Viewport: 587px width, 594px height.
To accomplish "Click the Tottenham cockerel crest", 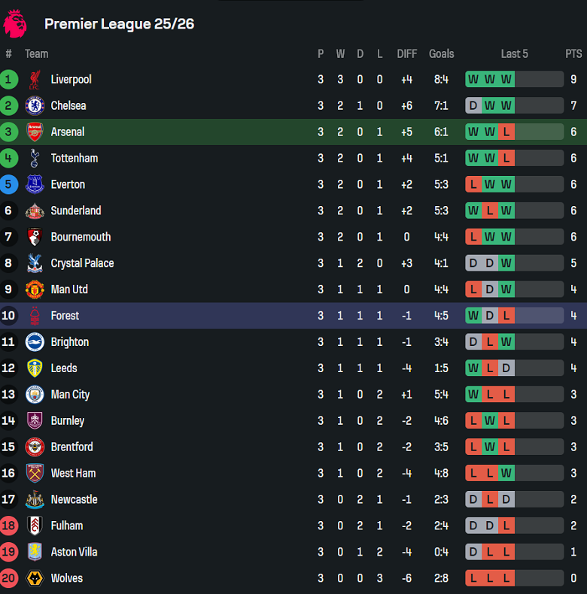I will tap(35, 158).
